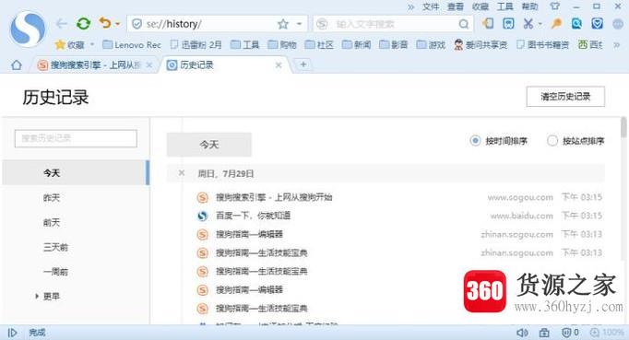Open the 社区 bookmark folder
Viewport: 629px width, 340px height.
click(x=319, y=44)
